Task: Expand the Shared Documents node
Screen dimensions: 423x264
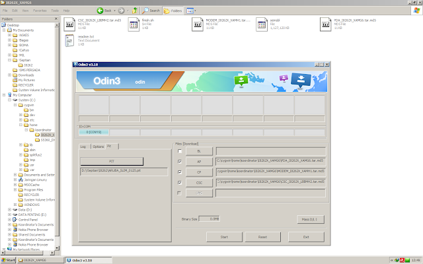Action: 9,235
